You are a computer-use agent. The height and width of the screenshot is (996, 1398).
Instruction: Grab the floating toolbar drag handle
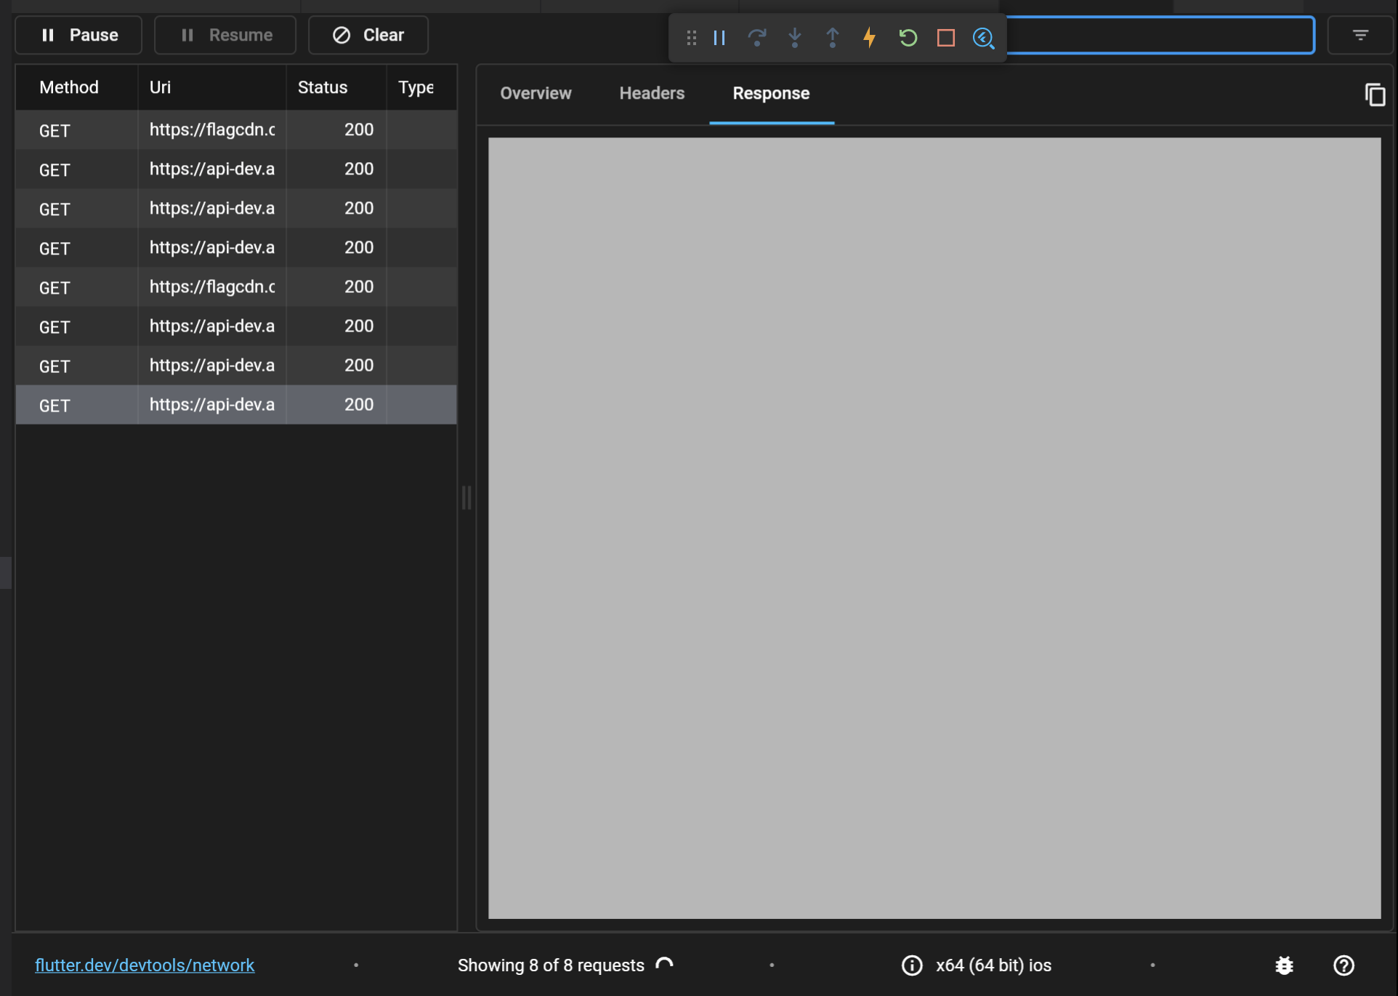coord(690,38)
